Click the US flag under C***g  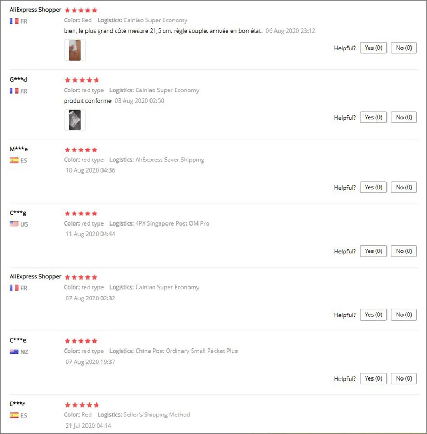tap(14, 224)
